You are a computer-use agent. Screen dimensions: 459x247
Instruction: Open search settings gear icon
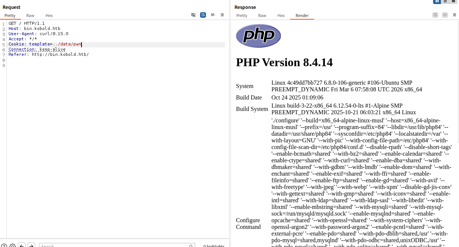[13, 246]
